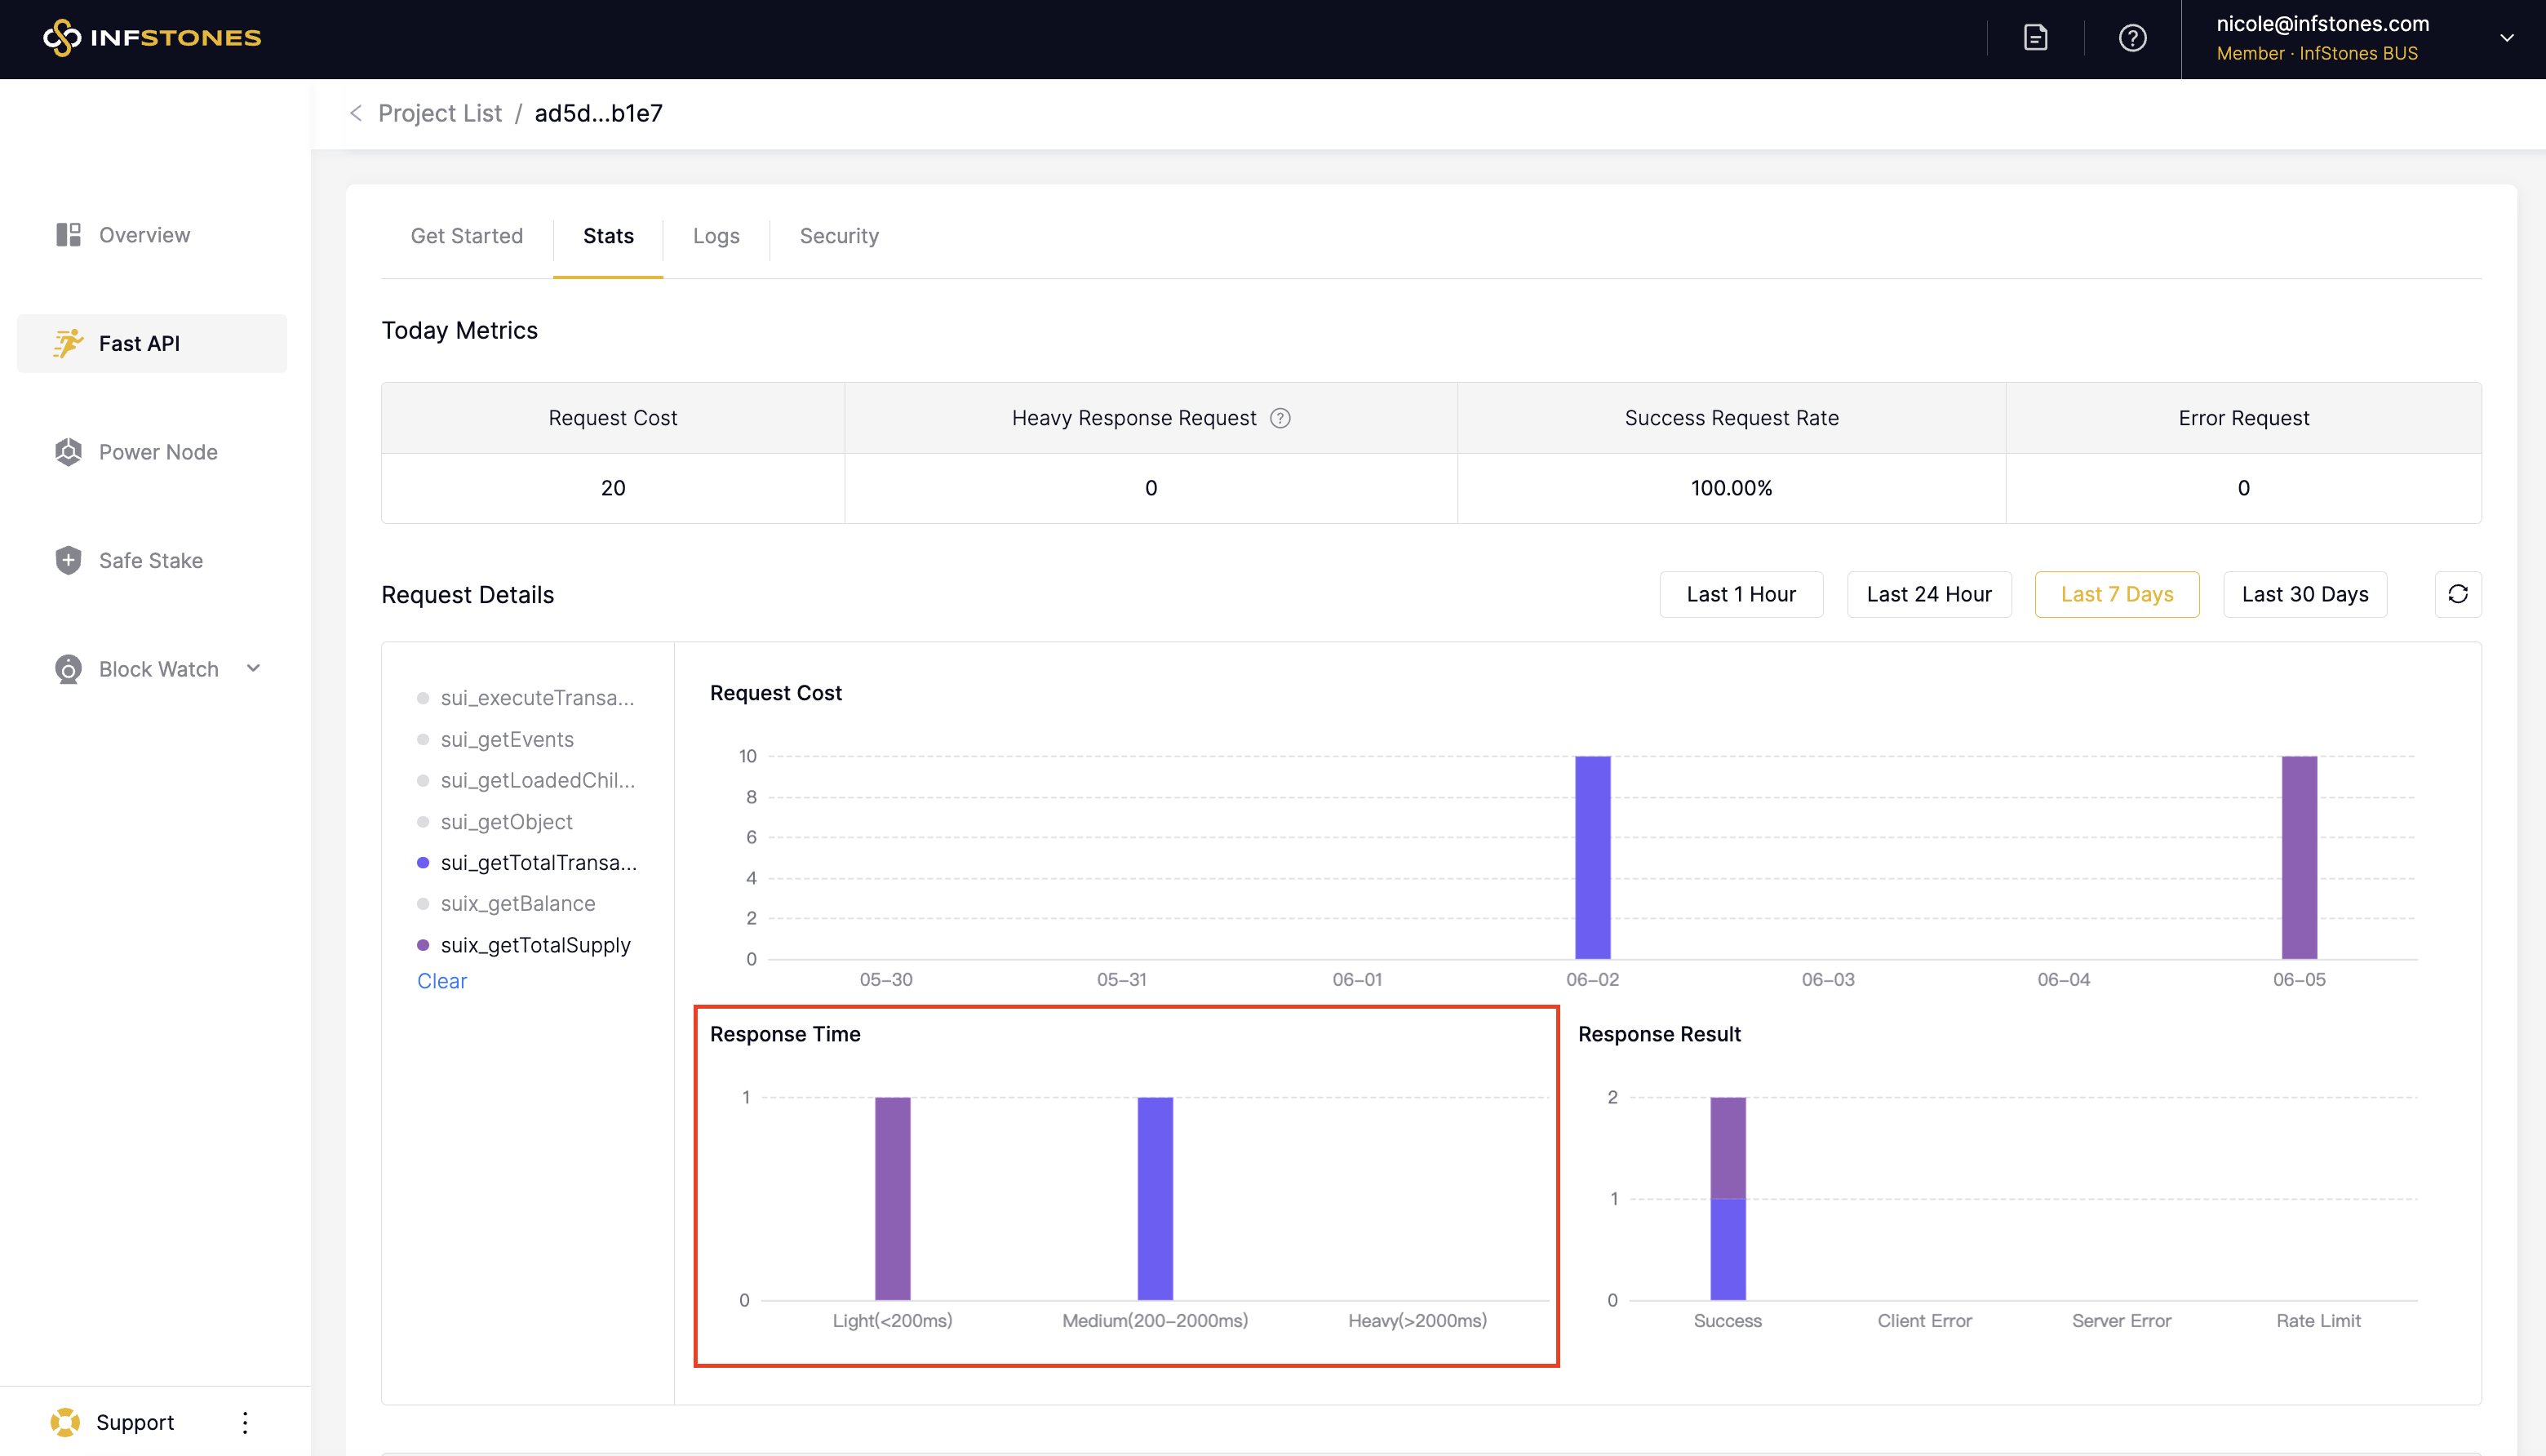
Task: Toggle sui_getEvents series in legend
Action: [506, 739]
